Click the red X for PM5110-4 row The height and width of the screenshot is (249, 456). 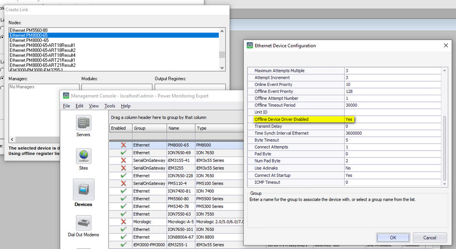click(124, 183)
